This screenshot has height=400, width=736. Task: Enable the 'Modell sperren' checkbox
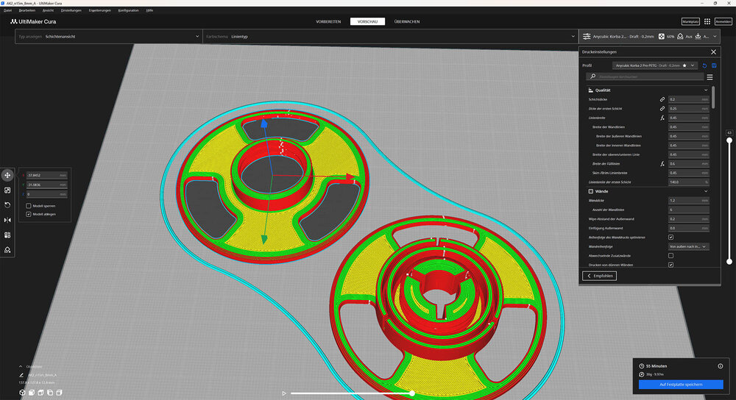pos(29,206)
